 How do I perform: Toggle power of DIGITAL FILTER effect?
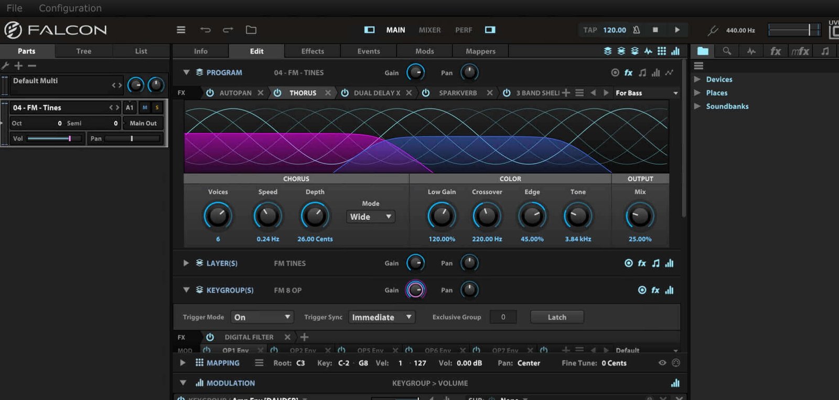pyautogui.click(x=210, y=337)
